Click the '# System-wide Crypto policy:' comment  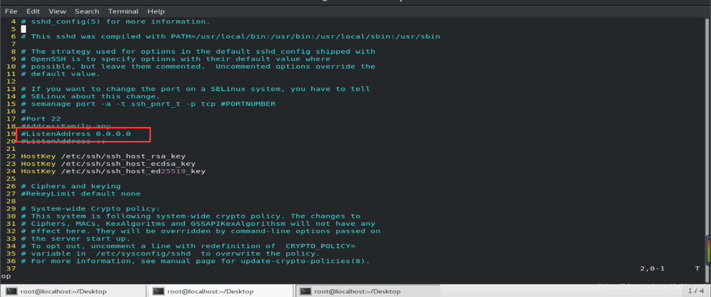coord(91,209)
